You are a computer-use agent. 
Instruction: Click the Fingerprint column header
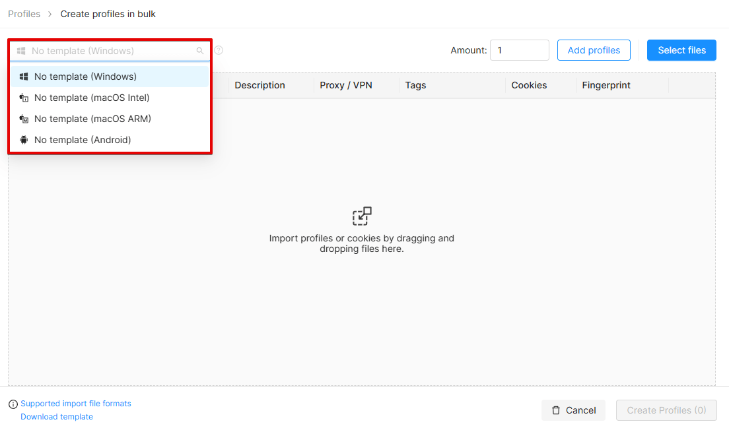(x=606, y=85)
